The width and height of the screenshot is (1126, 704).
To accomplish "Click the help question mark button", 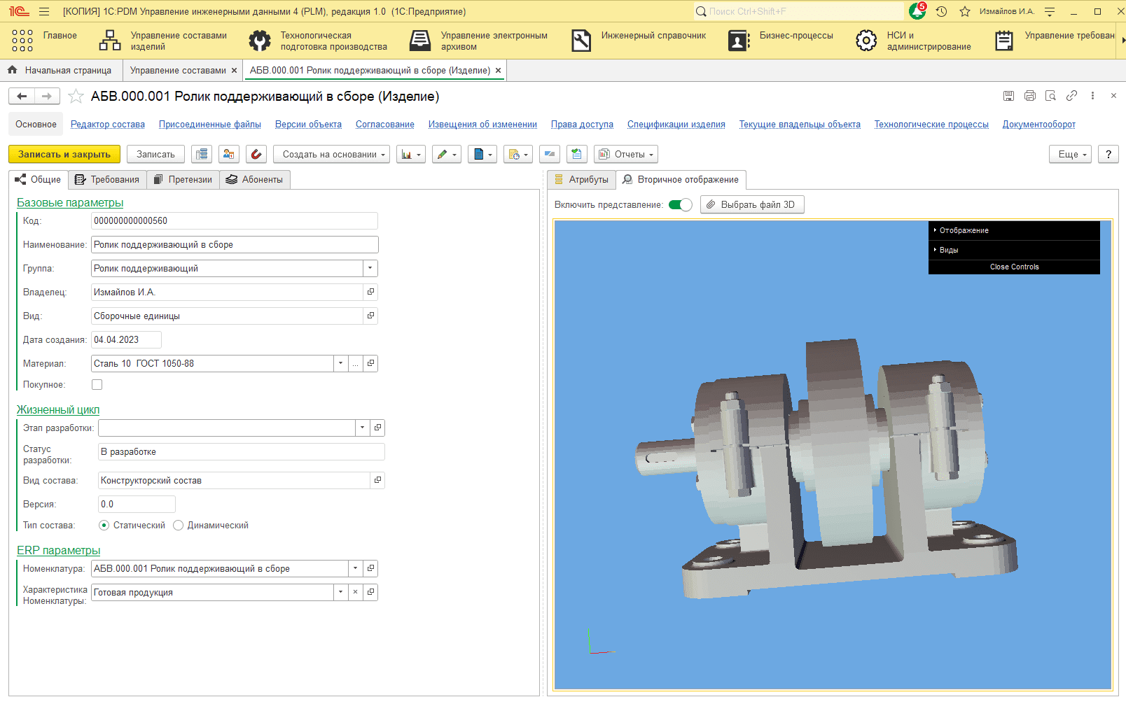I will pyautogui.click(x=1108, y=154).
